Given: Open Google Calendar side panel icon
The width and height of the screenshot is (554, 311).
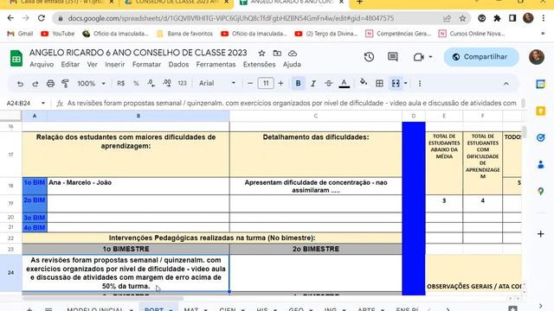Looking at the screenshot, I should (540, 84).
